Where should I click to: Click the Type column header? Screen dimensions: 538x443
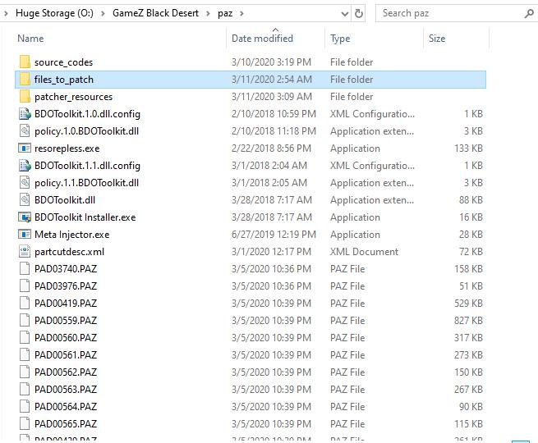(x=340, y=39)
